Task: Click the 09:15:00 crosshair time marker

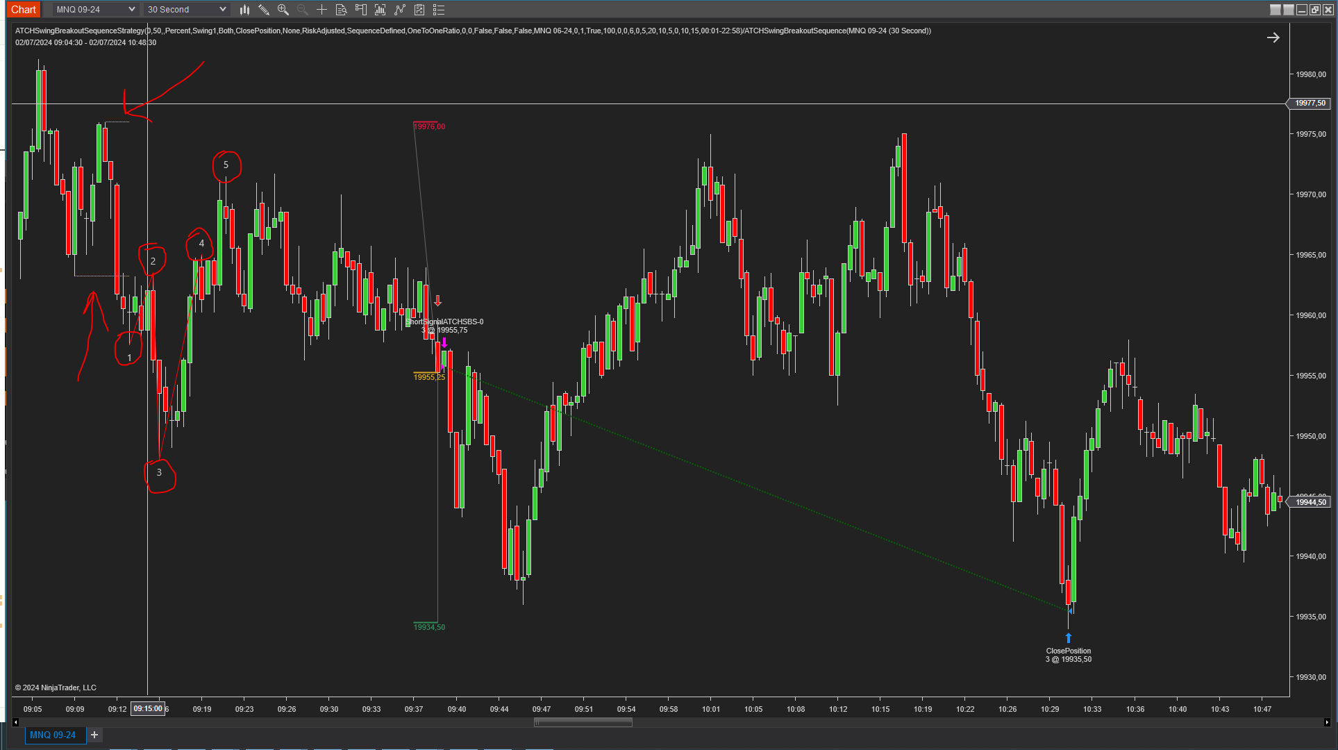Action: coord(148,709)
